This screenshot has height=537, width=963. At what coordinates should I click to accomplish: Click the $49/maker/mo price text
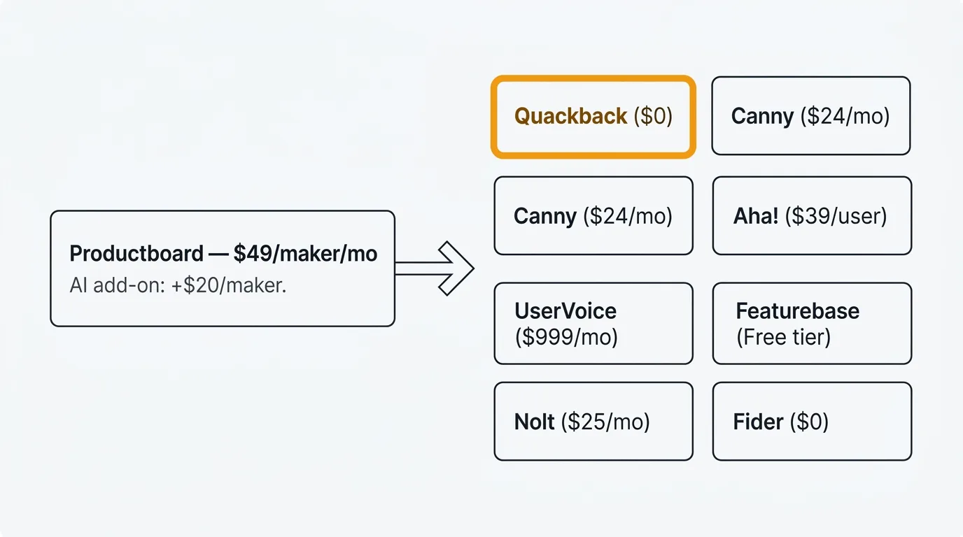(x=306, y=254)
